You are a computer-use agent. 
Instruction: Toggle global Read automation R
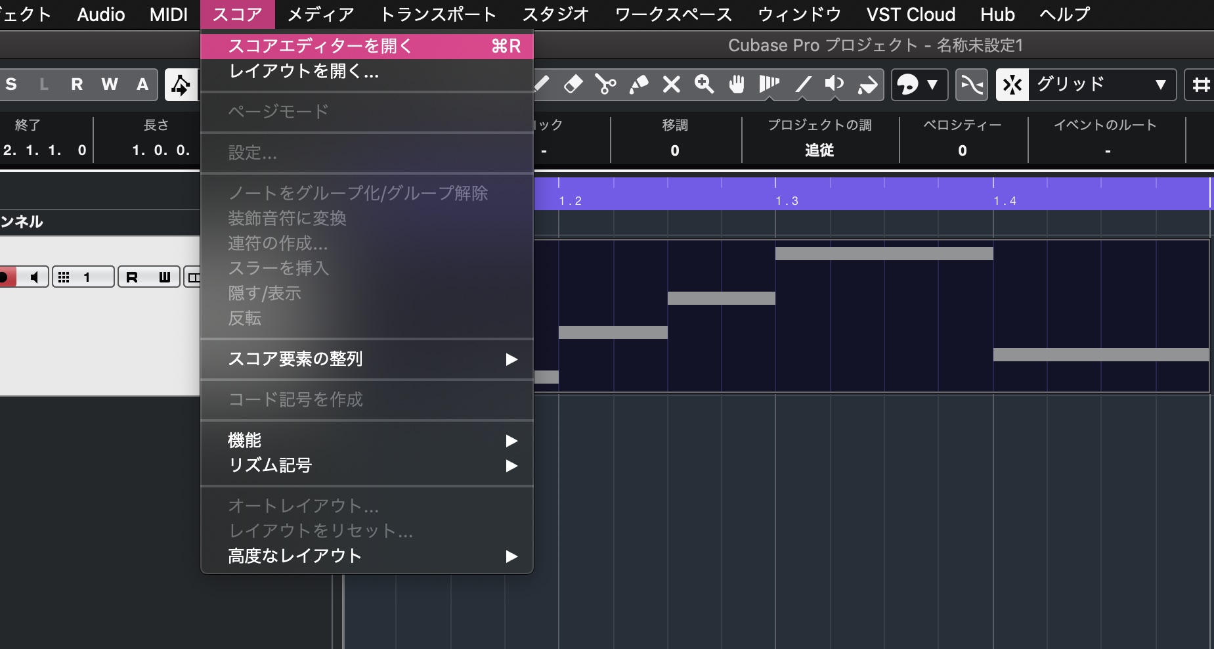coord(77,84)
